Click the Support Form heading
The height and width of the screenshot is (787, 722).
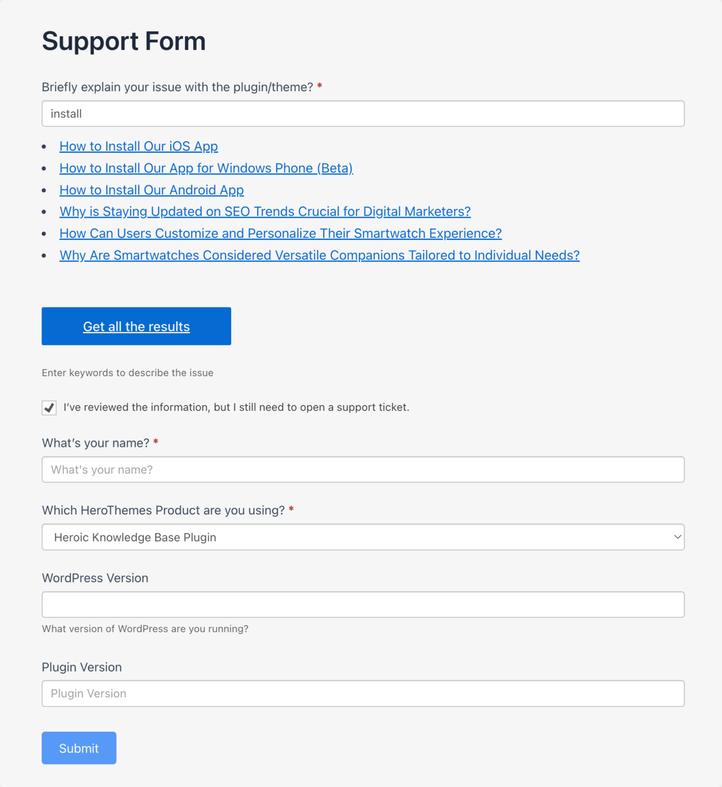pos(123,41)
